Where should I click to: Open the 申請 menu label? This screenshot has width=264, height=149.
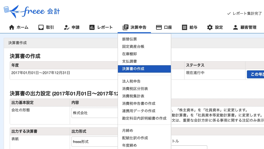click(x=75, y=27)
